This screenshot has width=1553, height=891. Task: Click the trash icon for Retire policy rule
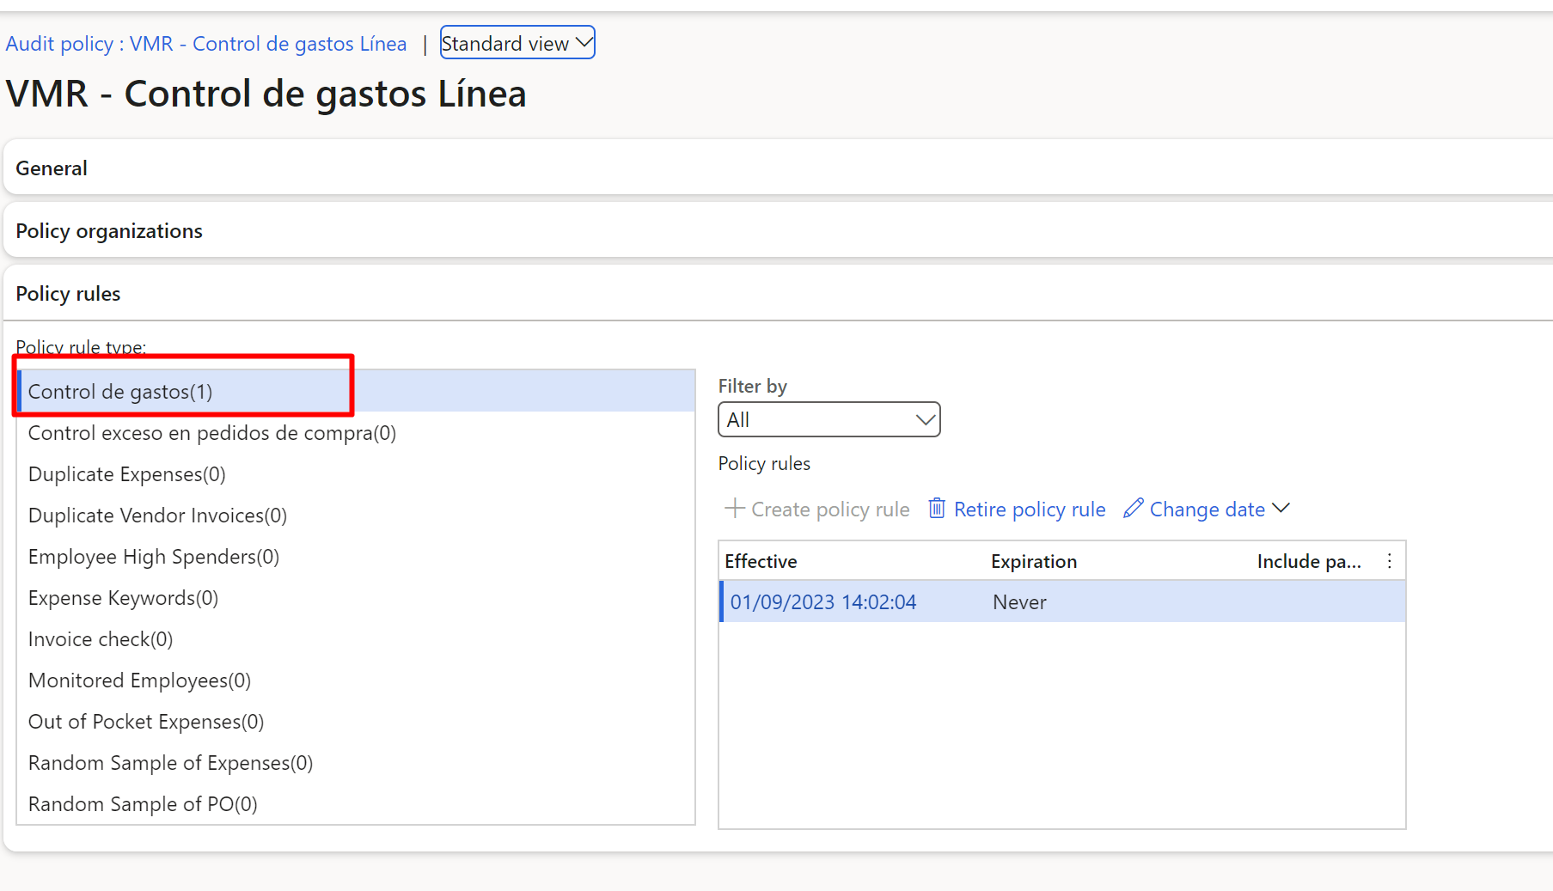click(x=937, y=509)
